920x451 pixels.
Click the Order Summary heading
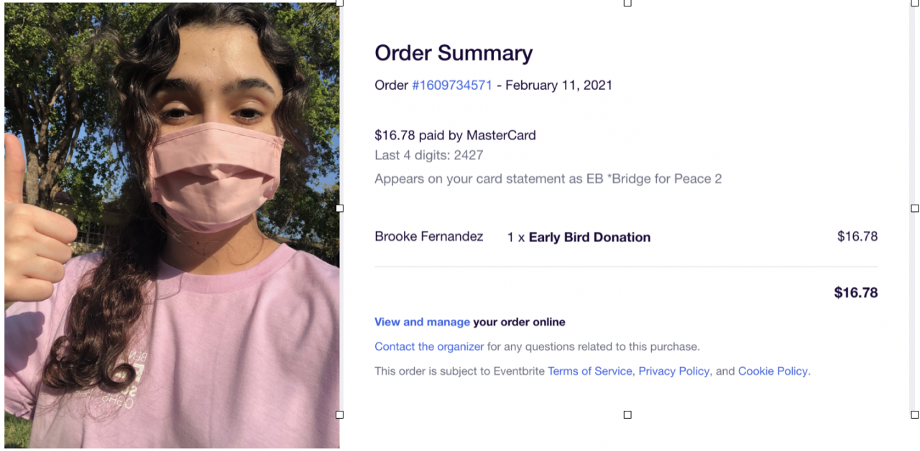click(454, 53)
